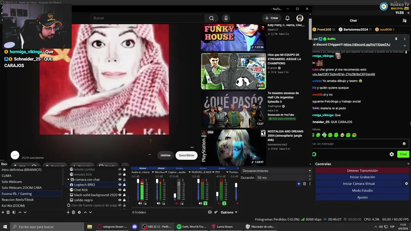This screenshot has width=411, height=231.
Task: Unlock the Chat Kick source
Action: (124, 190)
